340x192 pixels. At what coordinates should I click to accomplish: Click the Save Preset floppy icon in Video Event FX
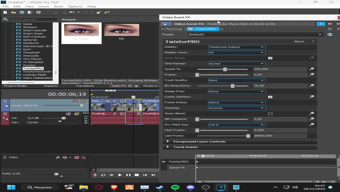coord(330,34)
